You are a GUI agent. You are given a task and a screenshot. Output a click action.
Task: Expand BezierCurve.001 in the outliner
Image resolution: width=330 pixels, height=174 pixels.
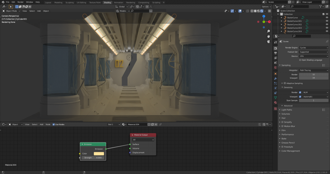pos(281,21)
